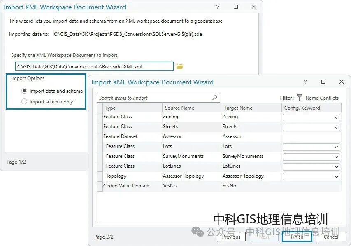Image resolution: width=351 pixels, height=246 pixels.
Task: Click the Target Name column header
Action: (251, 108)
